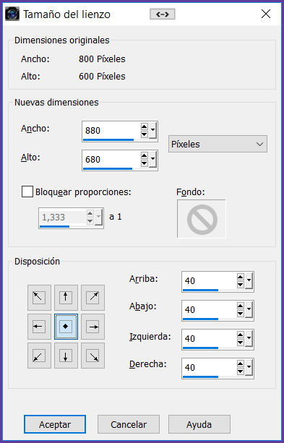
Task: Select the left-center placement arrow
Action: point(39,327)
